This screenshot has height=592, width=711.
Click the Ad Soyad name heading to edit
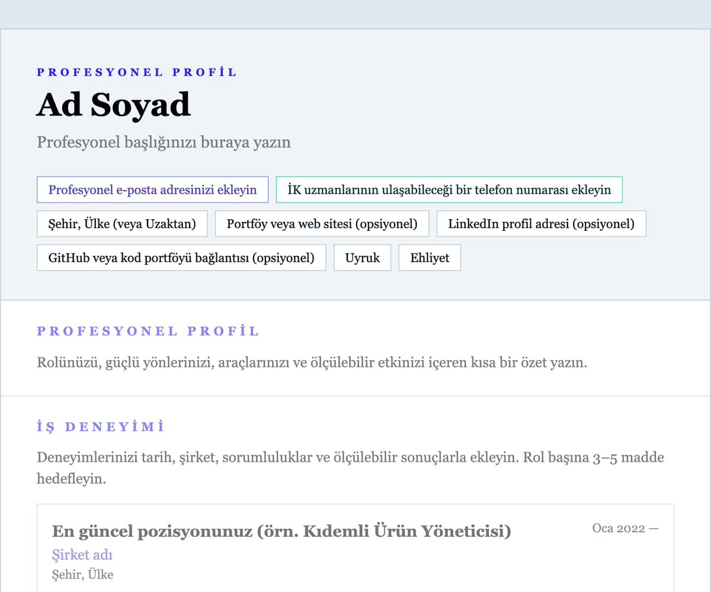click(x=113, y=104)
